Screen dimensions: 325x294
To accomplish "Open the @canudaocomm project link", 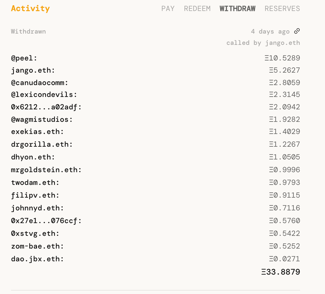I will (39, 83).
